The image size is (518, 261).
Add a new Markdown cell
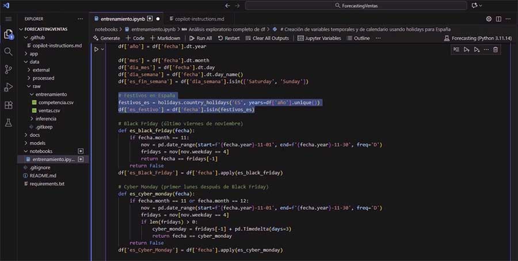pos(165,38)
